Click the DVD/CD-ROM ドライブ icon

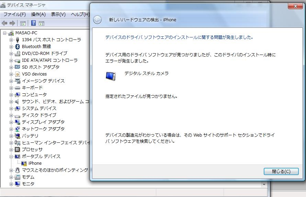click(x=18, y=54)
